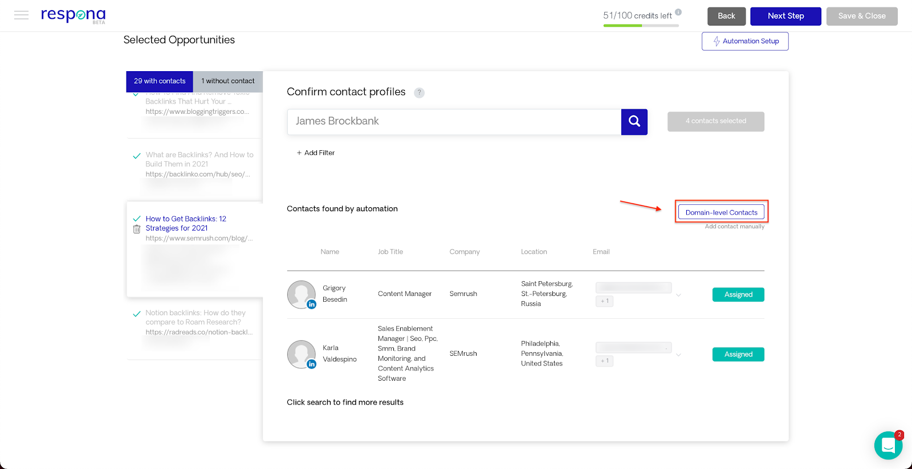Click the Respona logo

pyautogui.click(x=73, y=15)
